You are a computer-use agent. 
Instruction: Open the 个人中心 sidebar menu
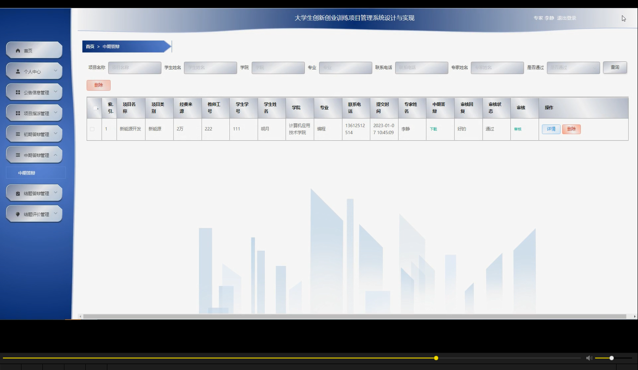tap(34, 71)
